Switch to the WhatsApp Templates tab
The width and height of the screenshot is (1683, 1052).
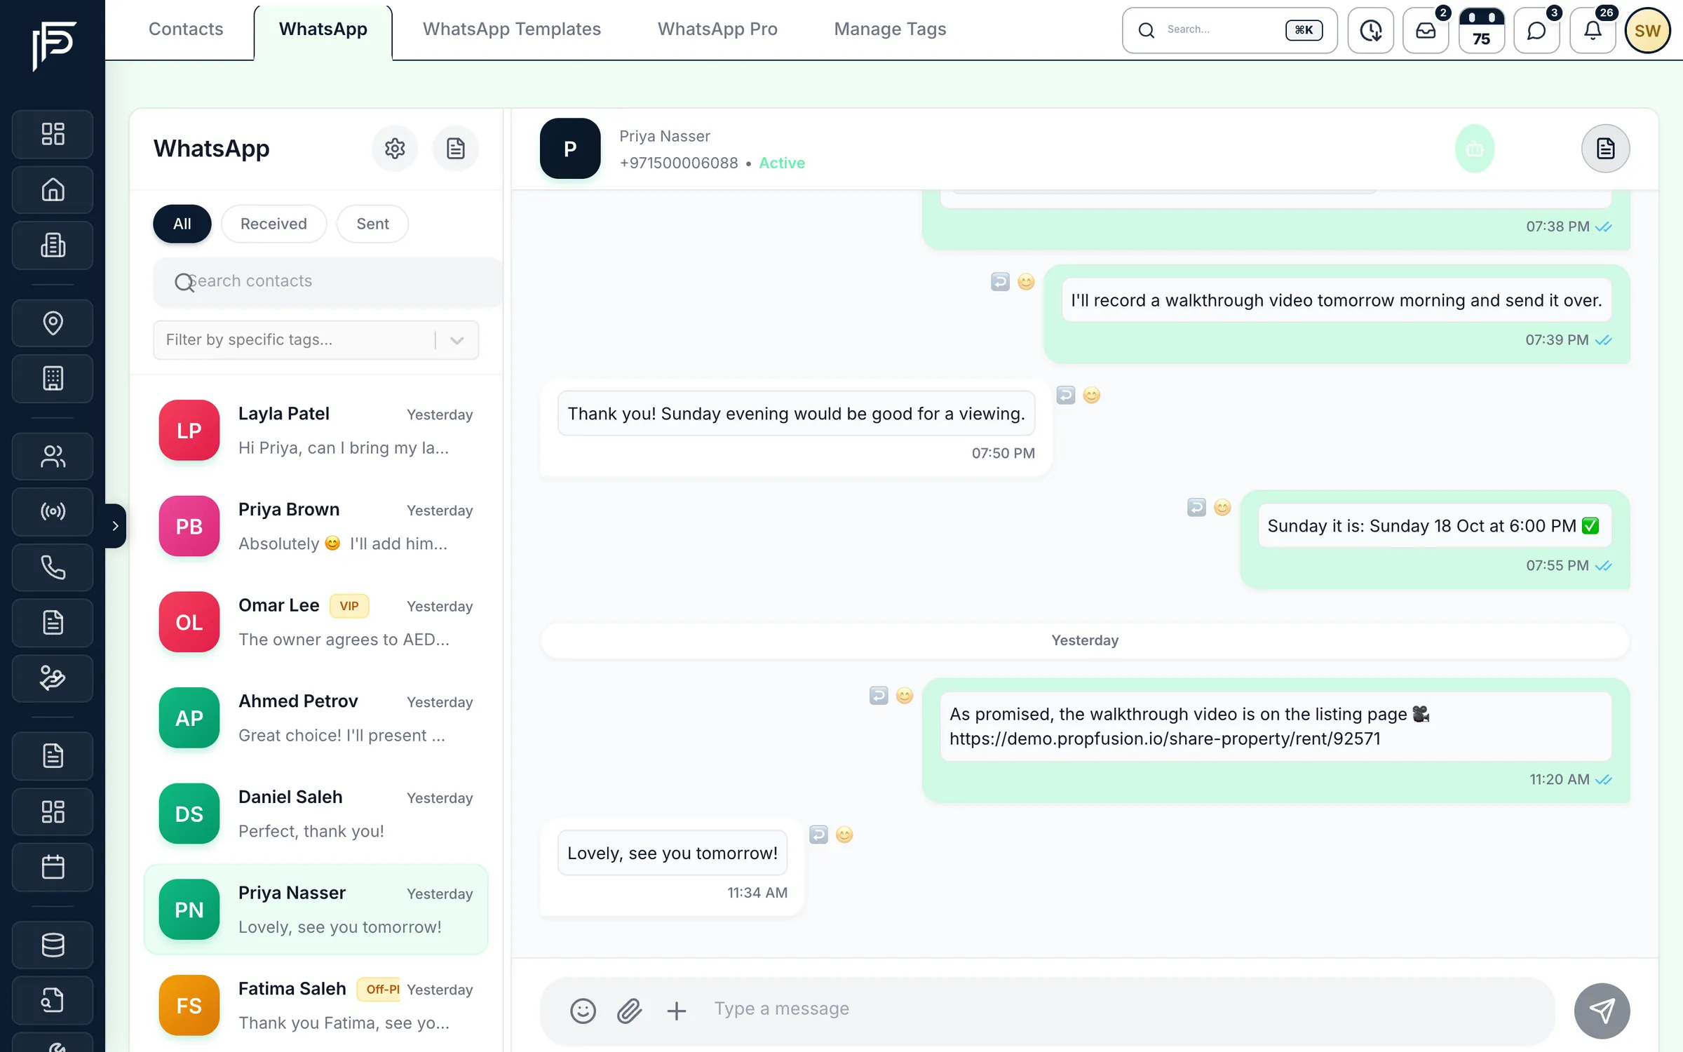tap(512, 29)
